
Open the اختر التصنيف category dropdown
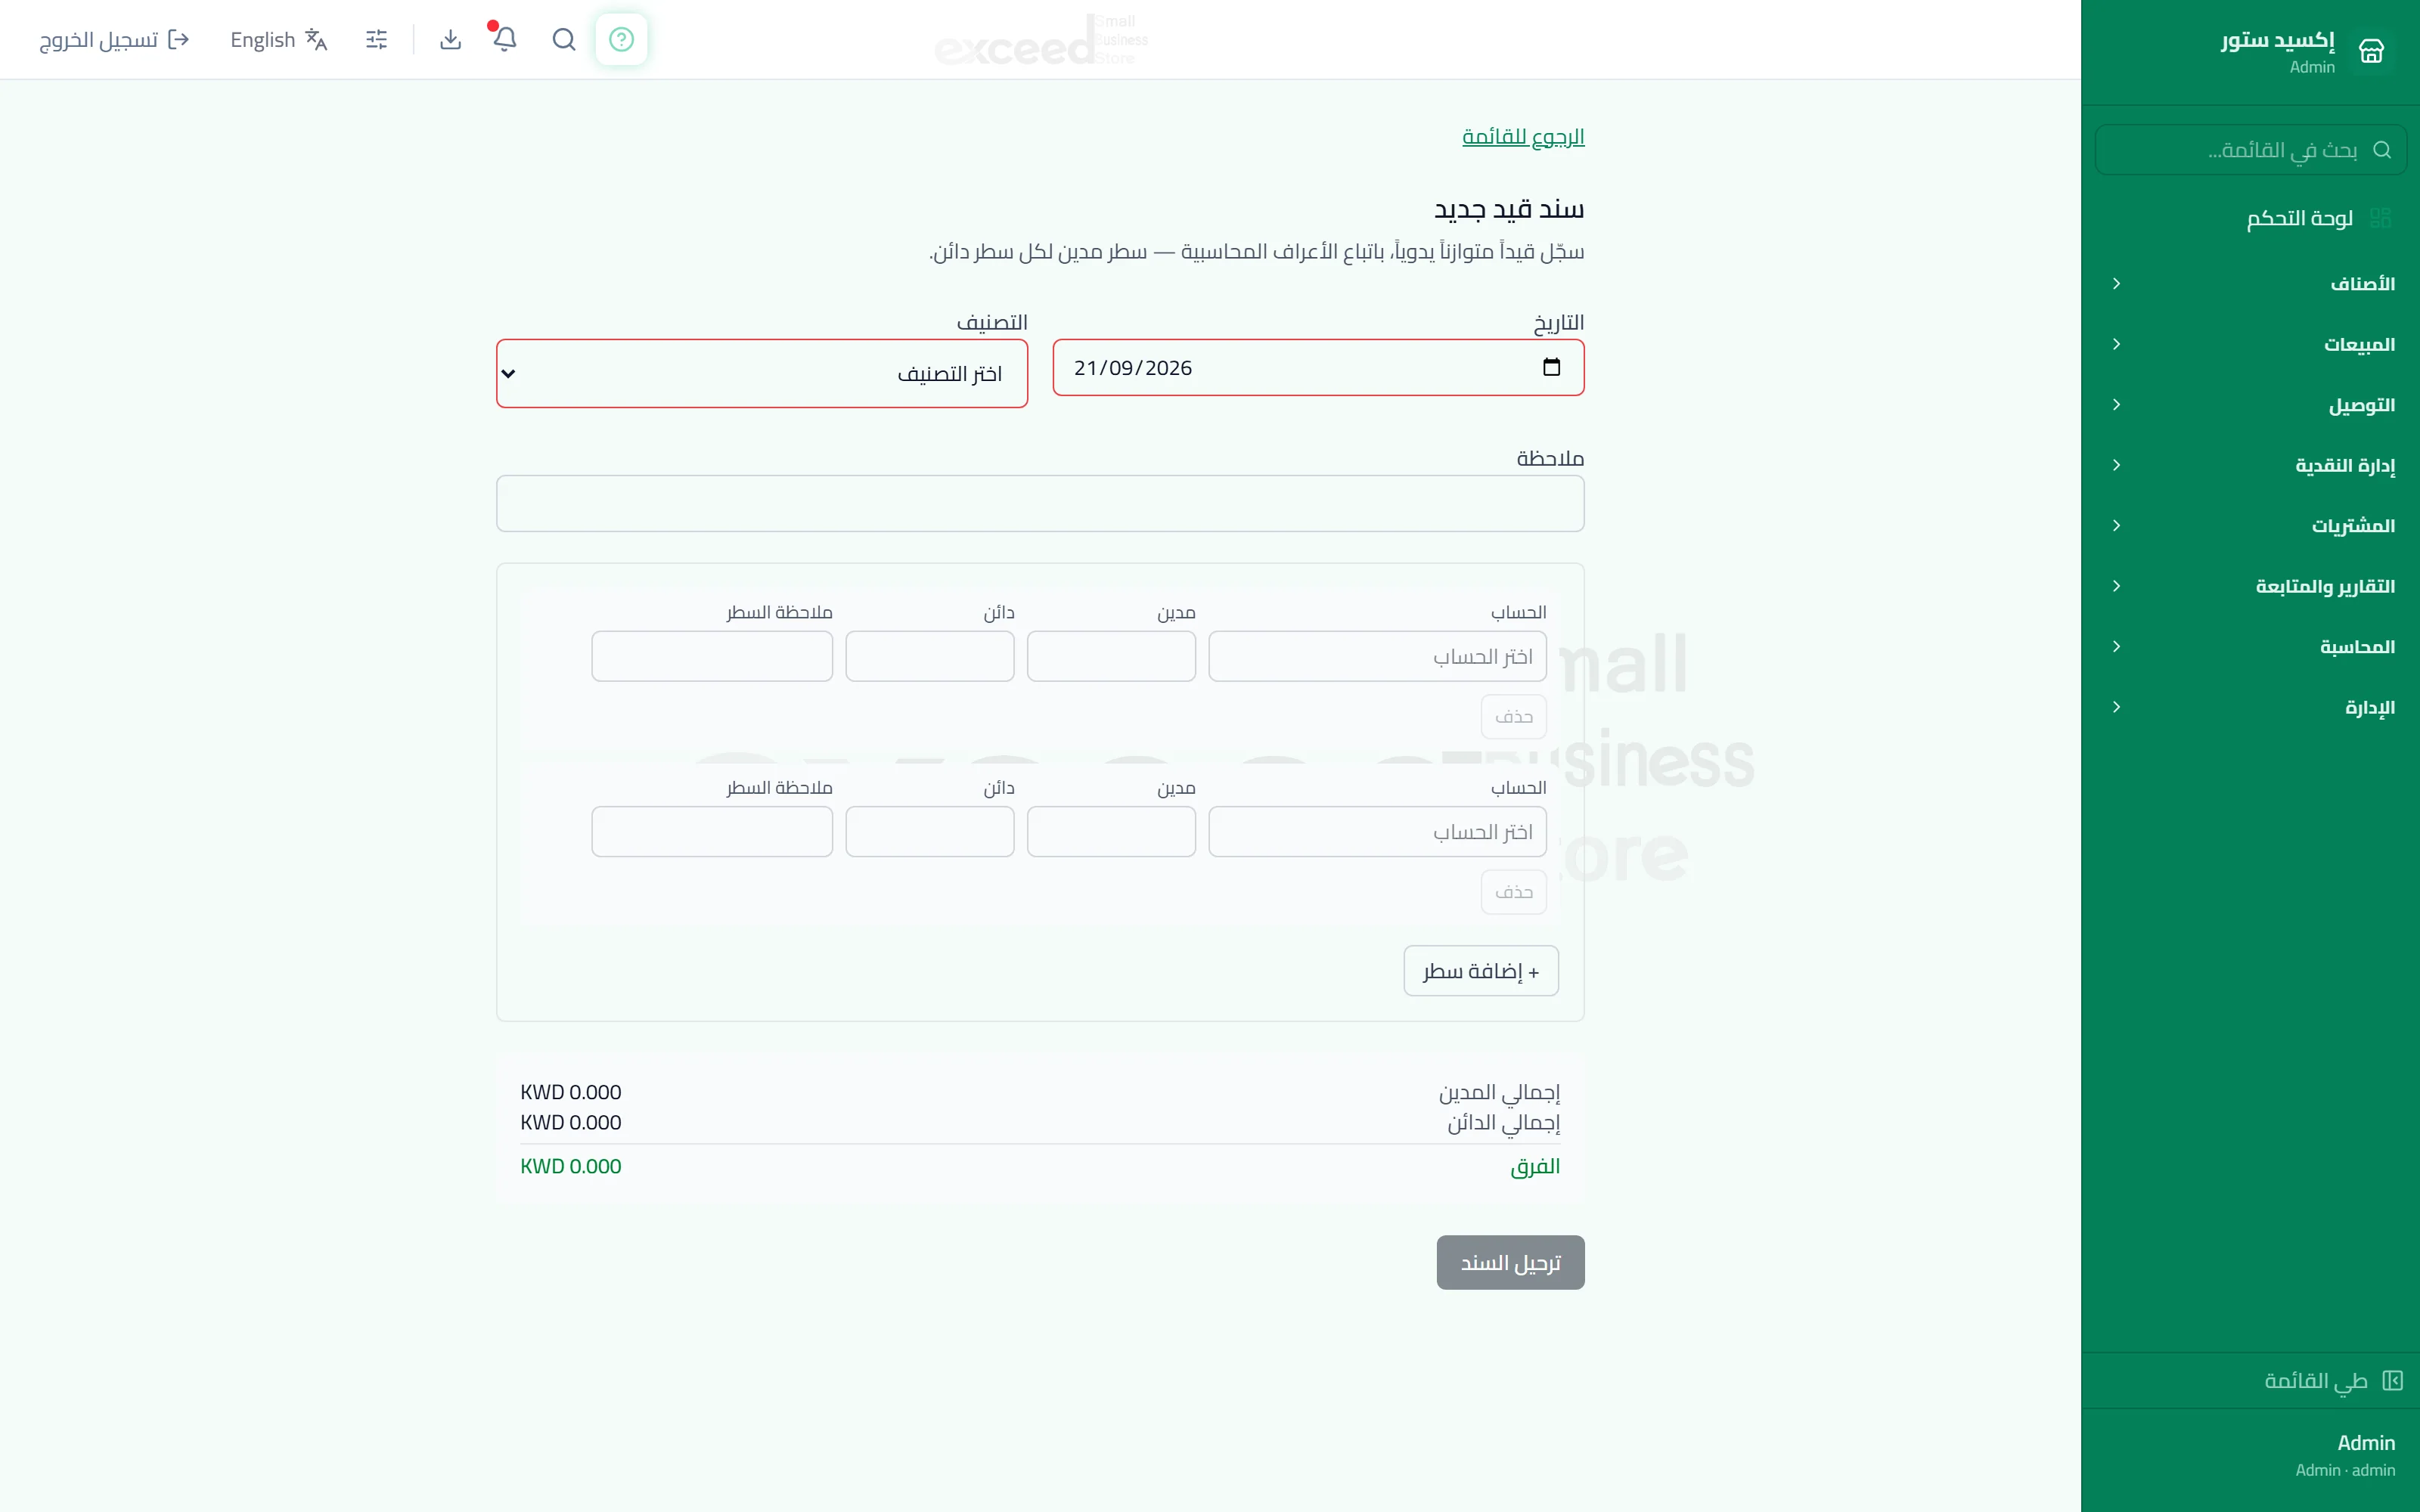pyautogui.click(x=762, y=373)
